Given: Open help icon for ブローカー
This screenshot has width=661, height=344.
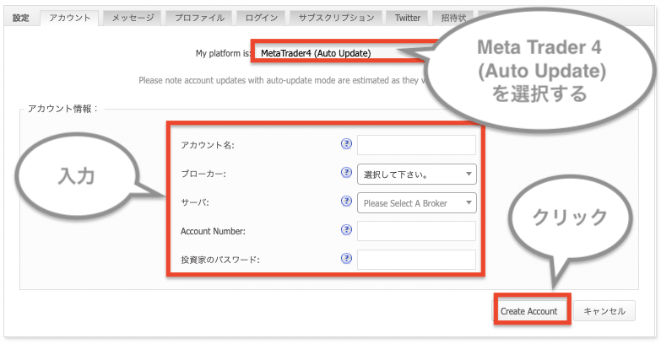Looking at the screenshot, I should pos(346,173).
